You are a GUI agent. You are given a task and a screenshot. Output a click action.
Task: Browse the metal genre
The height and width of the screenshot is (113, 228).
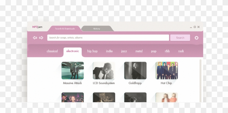coord(139,51)
